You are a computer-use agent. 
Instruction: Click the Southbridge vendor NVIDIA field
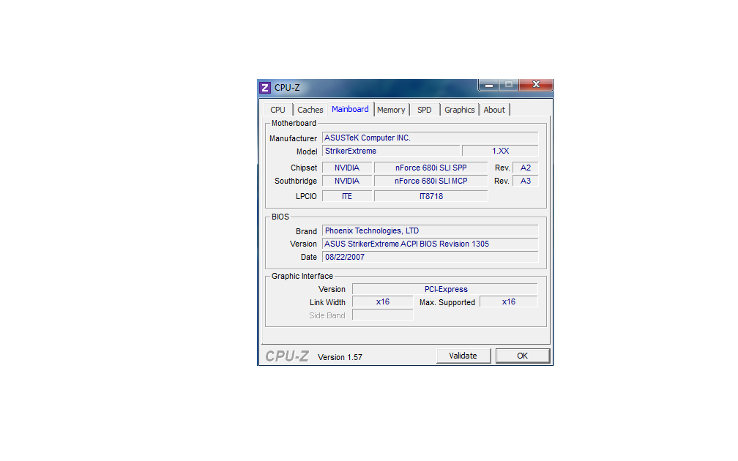click(347, 181)
